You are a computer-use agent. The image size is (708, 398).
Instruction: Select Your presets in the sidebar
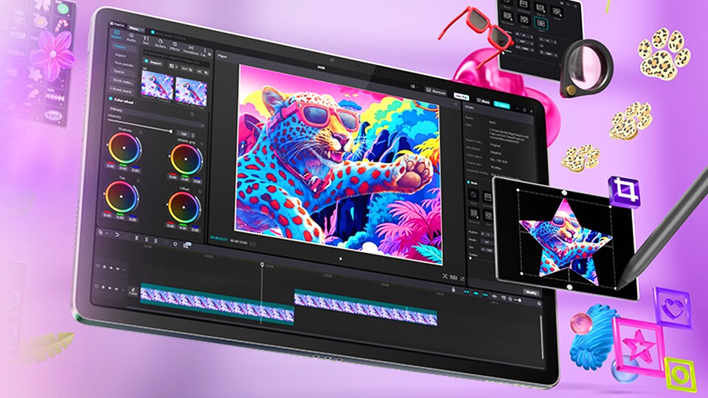point(124,64)
